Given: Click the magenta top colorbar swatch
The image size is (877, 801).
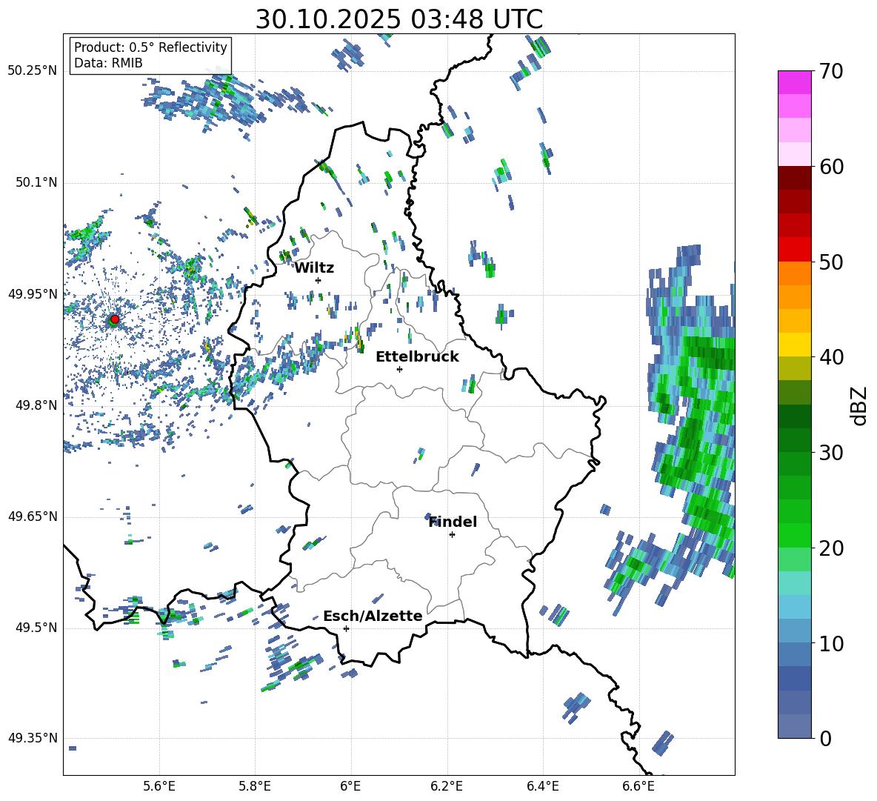Looking at the screenshot, I should 794,82.
